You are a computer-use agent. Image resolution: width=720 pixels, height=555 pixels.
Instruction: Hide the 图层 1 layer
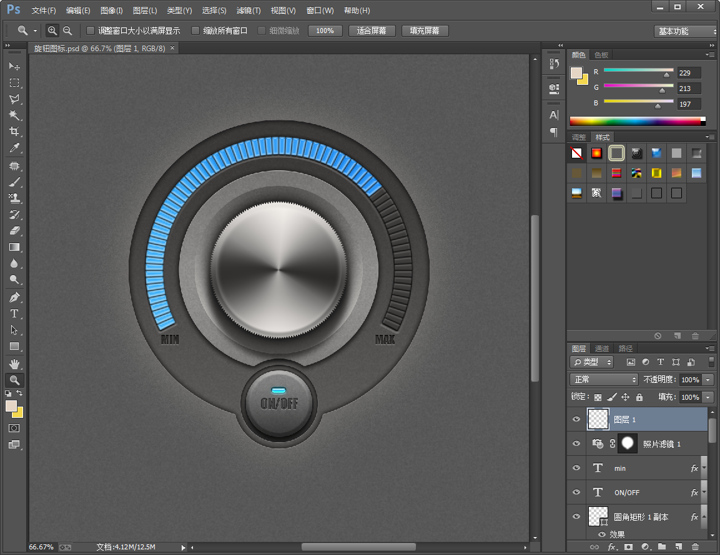coord(576,420)
